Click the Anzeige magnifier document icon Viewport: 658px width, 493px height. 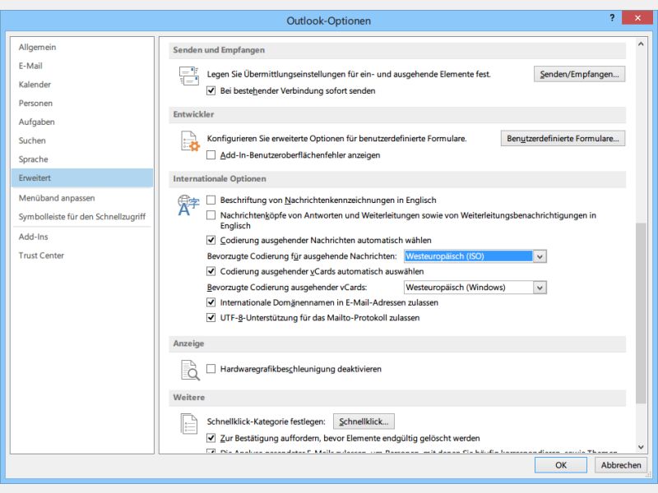click(190, 371)
